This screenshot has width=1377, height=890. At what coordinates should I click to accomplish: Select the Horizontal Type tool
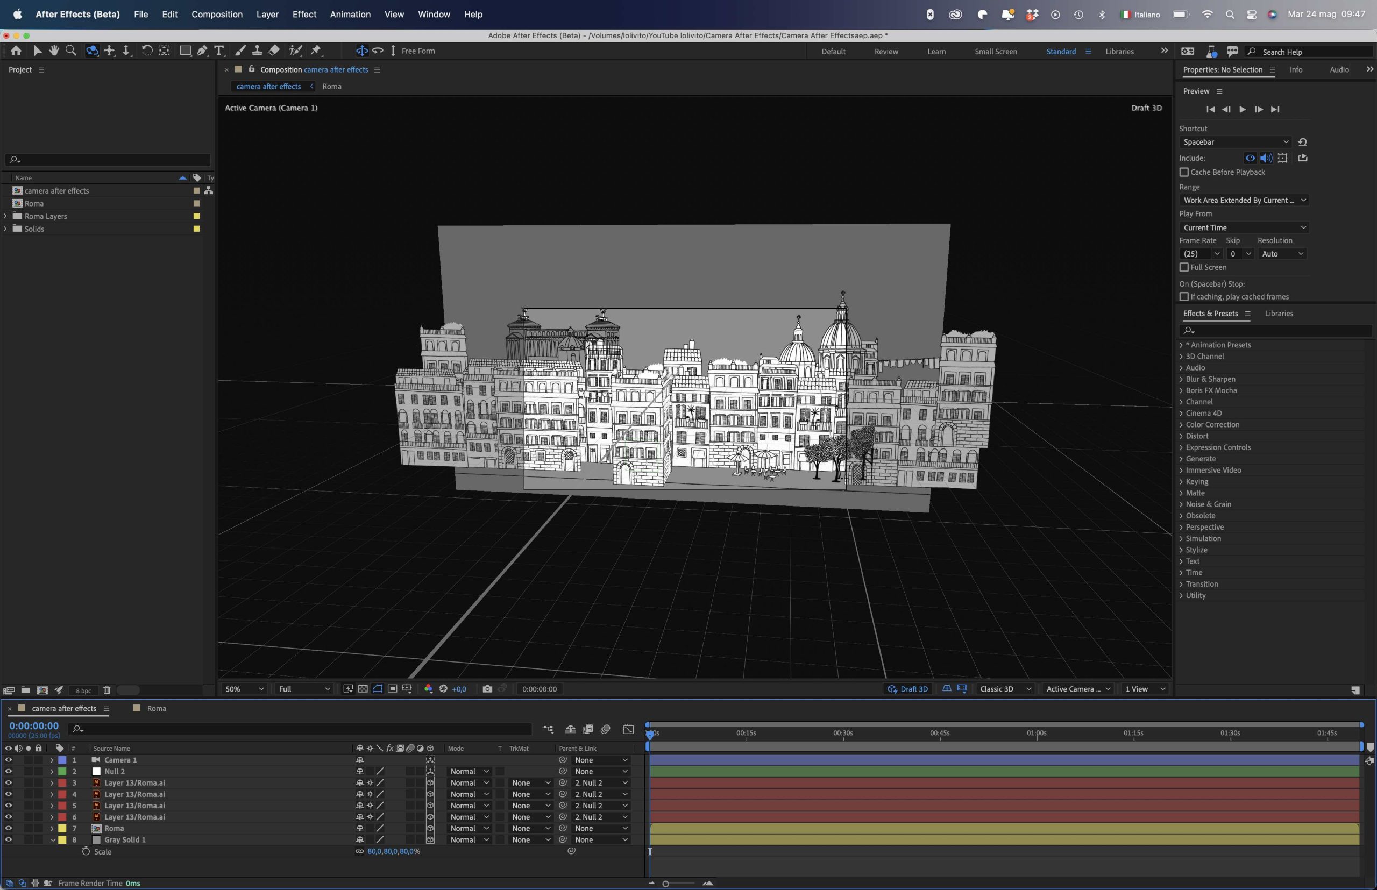(219, 51)
